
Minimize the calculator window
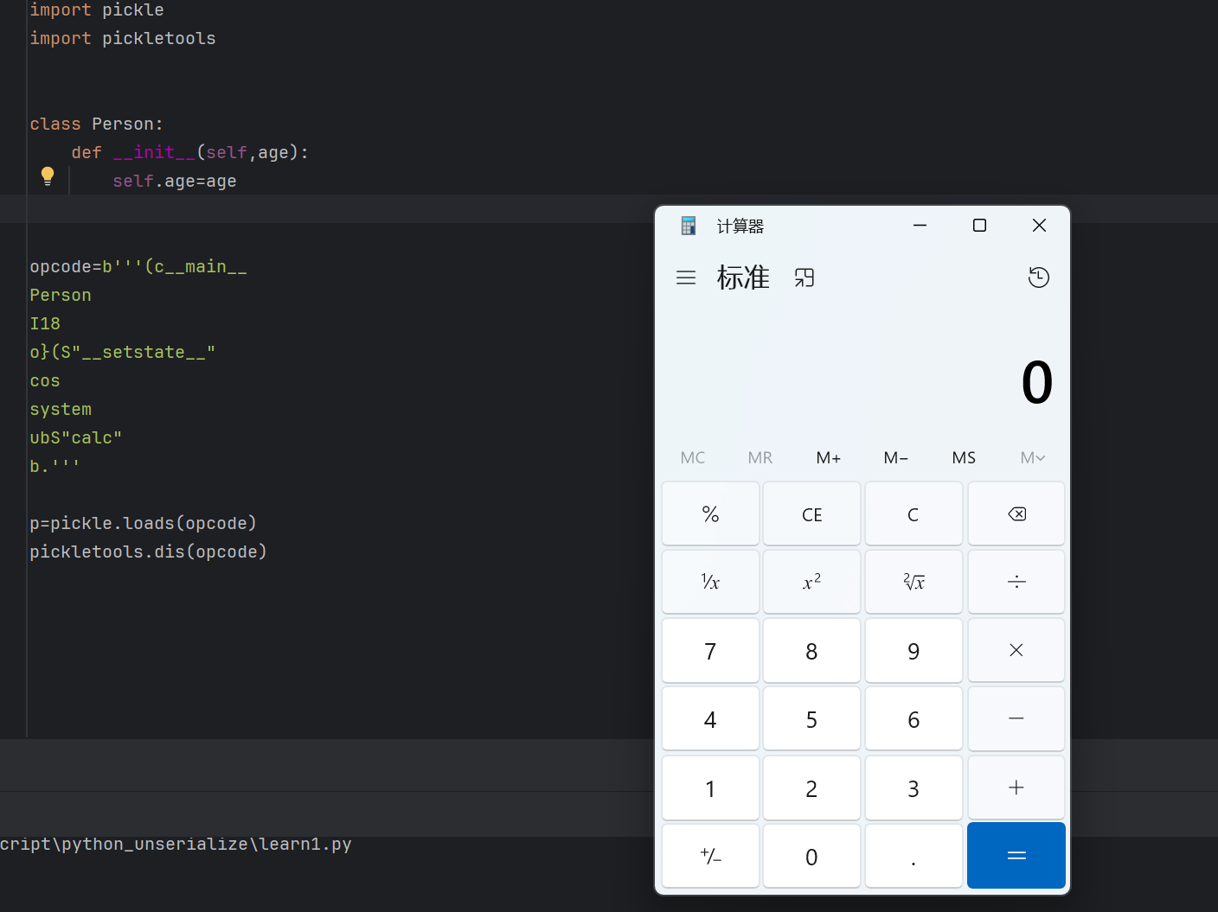(x=920, y=226)
